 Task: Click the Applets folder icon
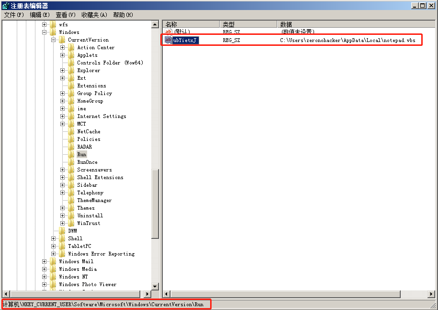click(71, 55)
